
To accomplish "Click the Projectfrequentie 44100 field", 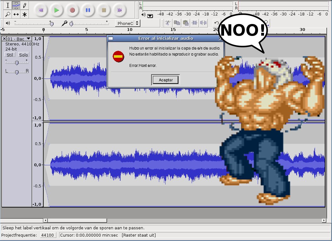I will (48, 235).
